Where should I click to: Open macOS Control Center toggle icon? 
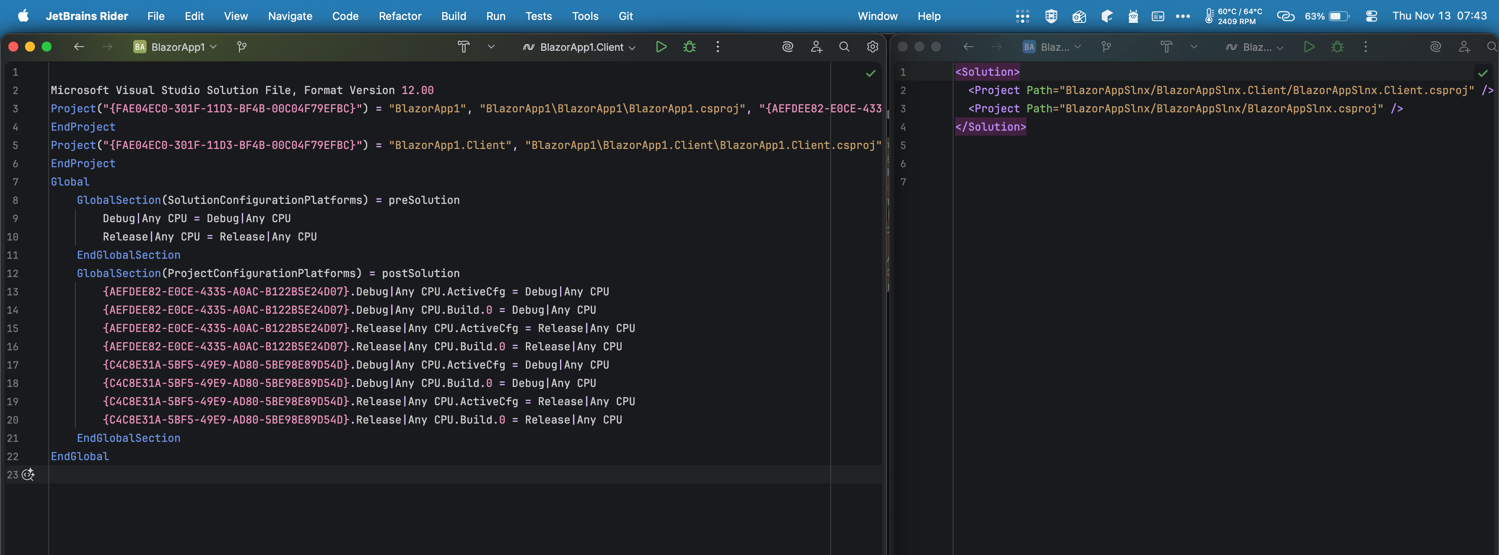(1371, 16)
